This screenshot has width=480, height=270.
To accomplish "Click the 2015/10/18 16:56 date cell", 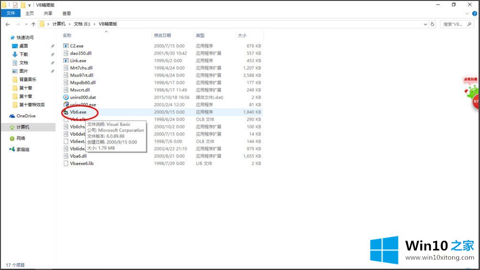I will [x=172, y=97].
